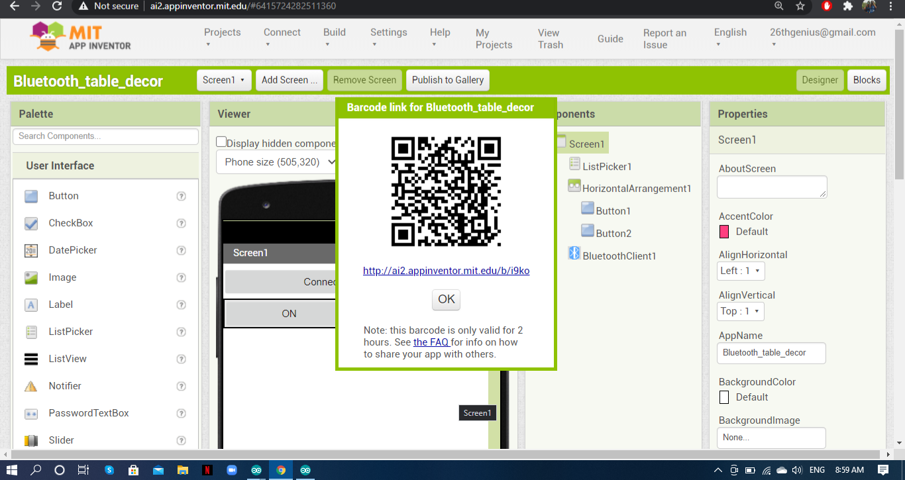
Task: Open help for the DatePicker component
Action: coord(181,250)
